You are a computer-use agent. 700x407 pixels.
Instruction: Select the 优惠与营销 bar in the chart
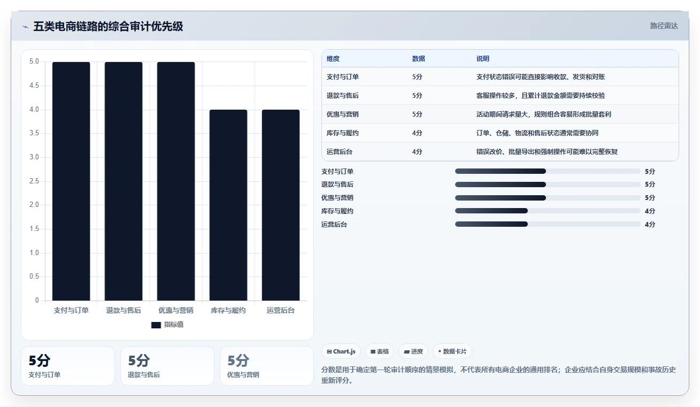pyautogui.click(x=176, y=181)
